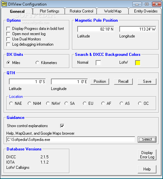This screenshot has width=163, height=179.
Task: Click the DXView app icon in title bar
Action: point(4,4)
